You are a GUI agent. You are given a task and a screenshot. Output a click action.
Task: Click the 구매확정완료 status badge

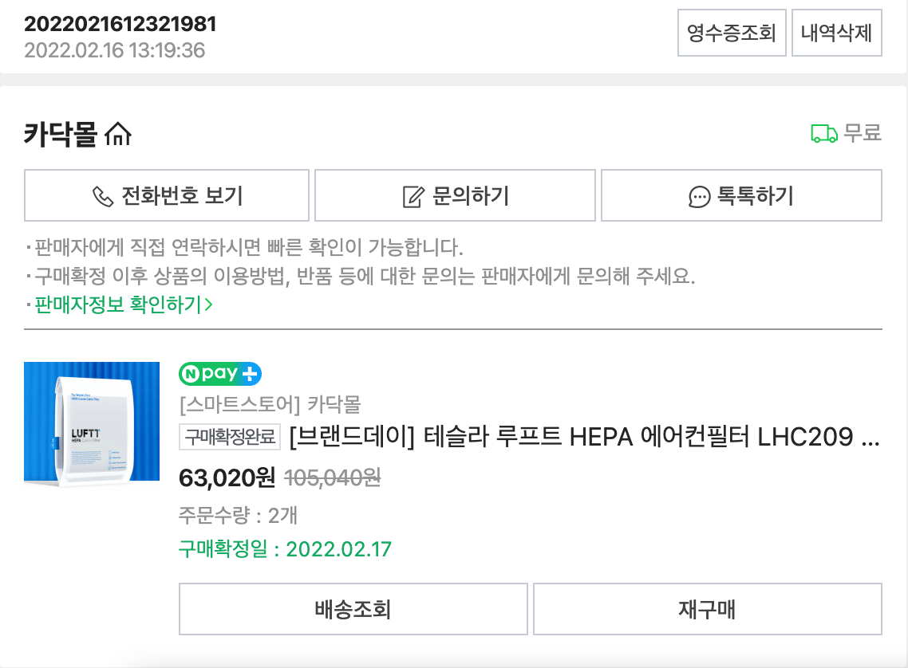tap(230, 437)
